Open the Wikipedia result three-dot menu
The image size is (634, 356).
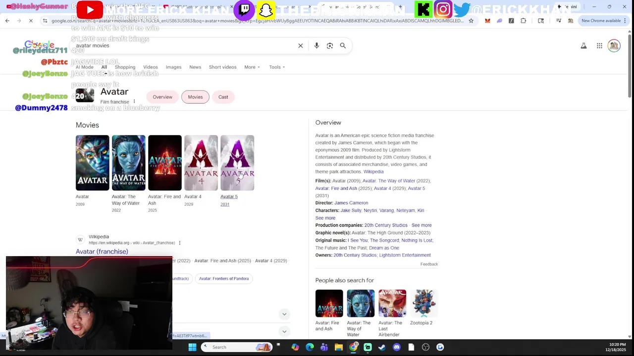coord(179,243)
